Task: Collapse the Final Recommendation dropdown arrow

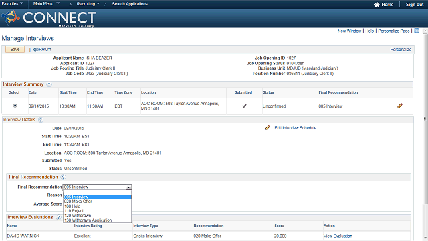Action: click(x=128, y=187)
